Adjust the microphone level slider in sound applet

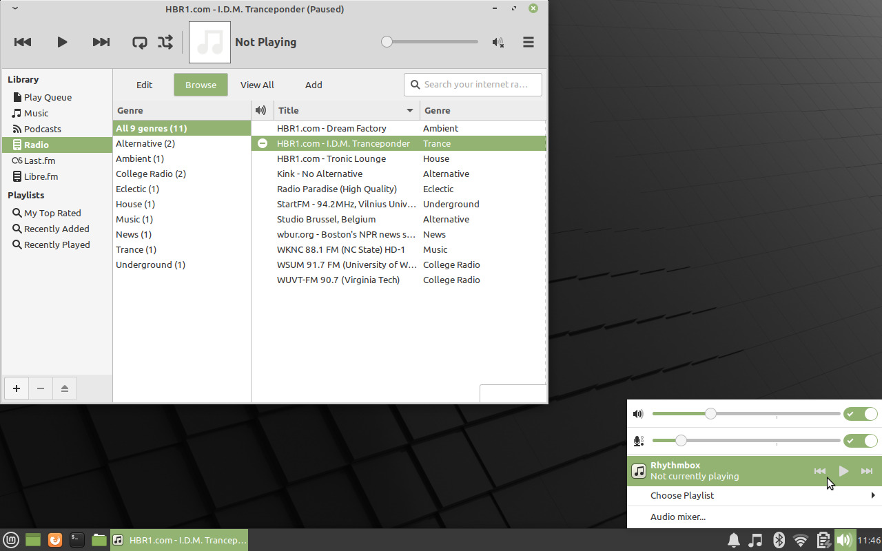[746, 441]
